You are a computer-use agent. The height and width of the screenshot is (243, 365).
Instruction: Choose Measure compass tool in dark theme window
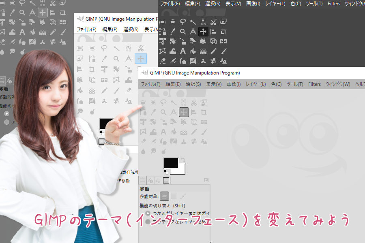(x=193, y=32)
